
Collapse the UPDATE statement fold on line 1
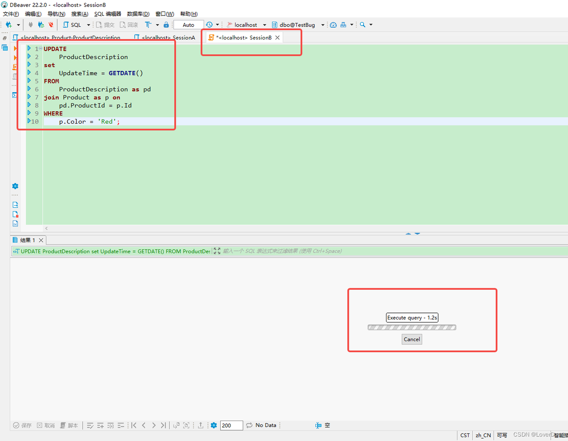click(x=40, y=48)
